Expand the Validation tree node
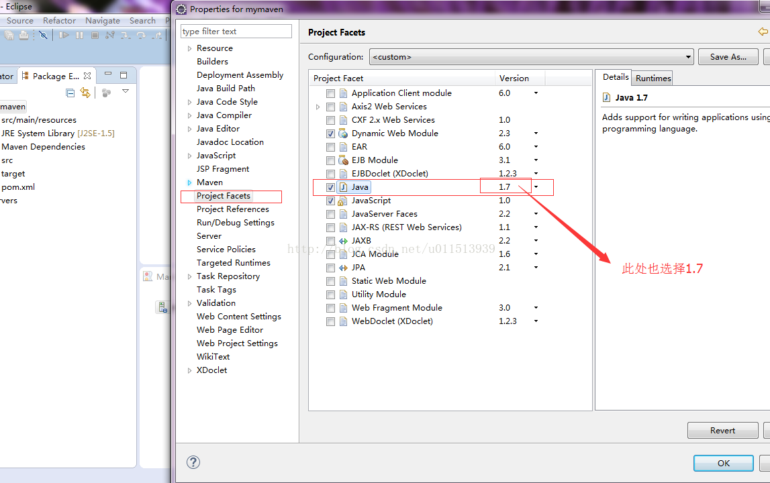 click(189, 303)
